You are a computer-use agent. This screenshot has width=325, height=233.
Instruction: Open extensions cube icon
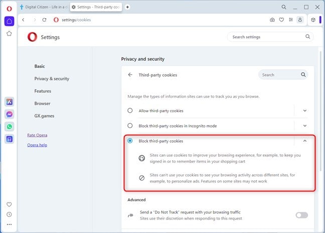click(313, 20)
